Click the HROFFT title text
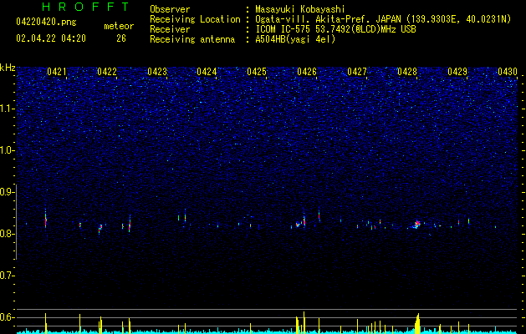526x334 pixels. (86, 7)
